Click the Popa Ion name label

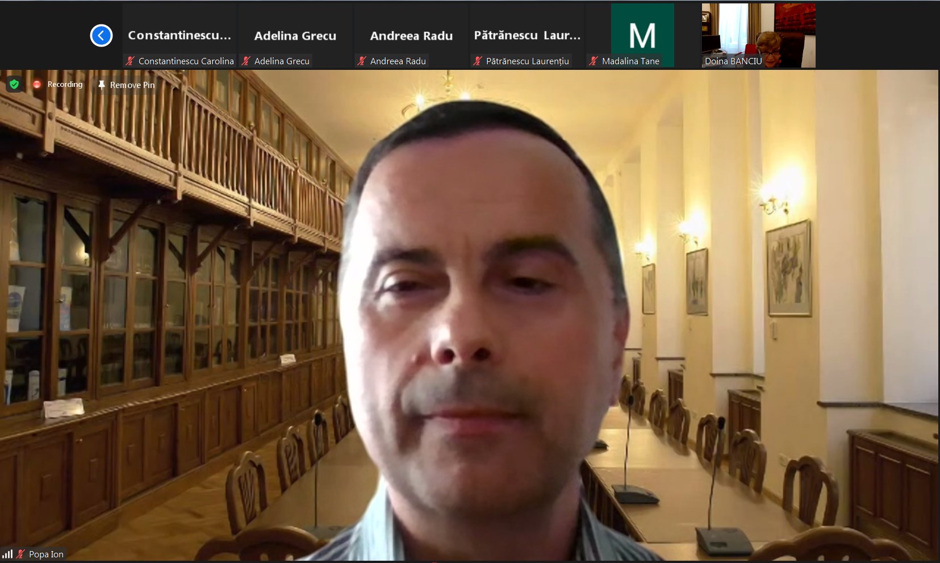46,554
